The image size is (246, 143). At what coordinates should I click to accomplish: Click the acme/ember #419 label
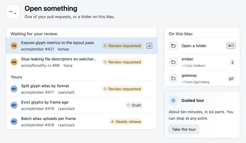click(37, 109)
